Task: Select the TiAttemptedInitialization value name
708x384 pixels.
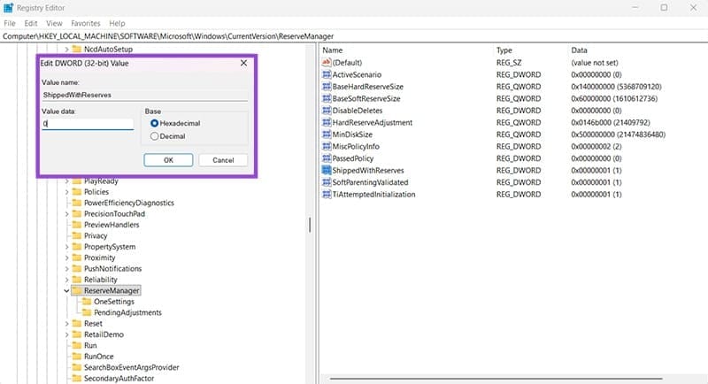Action: (x=373, y=194)
